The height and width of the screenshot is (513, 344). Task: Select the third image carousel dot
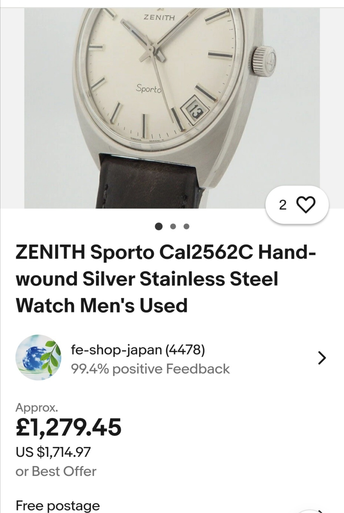187,226
